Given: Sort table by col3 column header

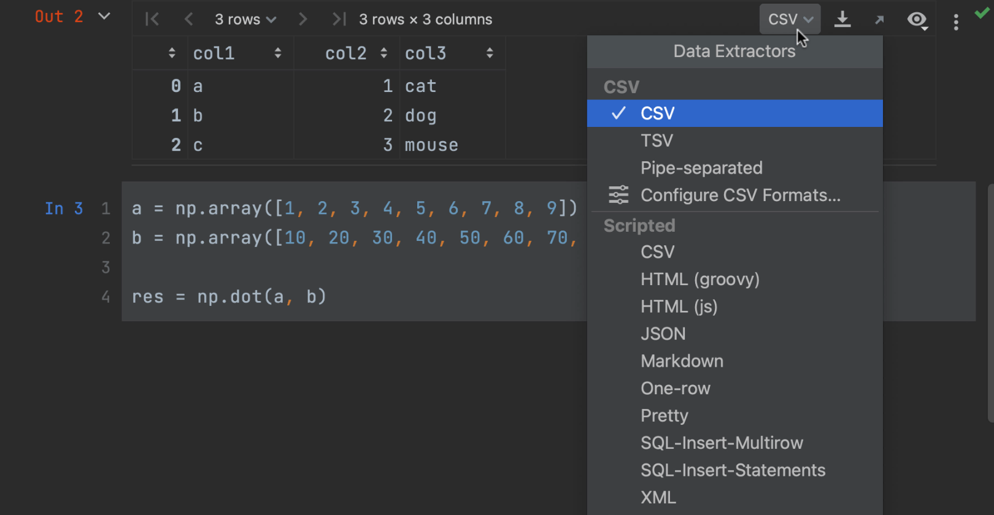Looking at the screenshot, I should [490, 53].
